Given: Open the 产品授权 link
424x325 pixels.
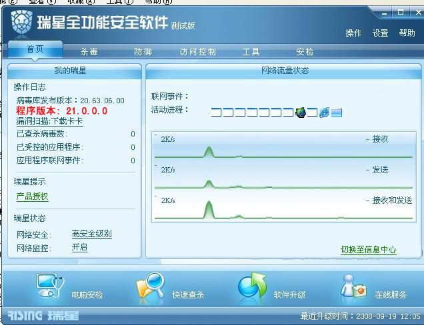Looking at the screenshot, I should [32, 196].
